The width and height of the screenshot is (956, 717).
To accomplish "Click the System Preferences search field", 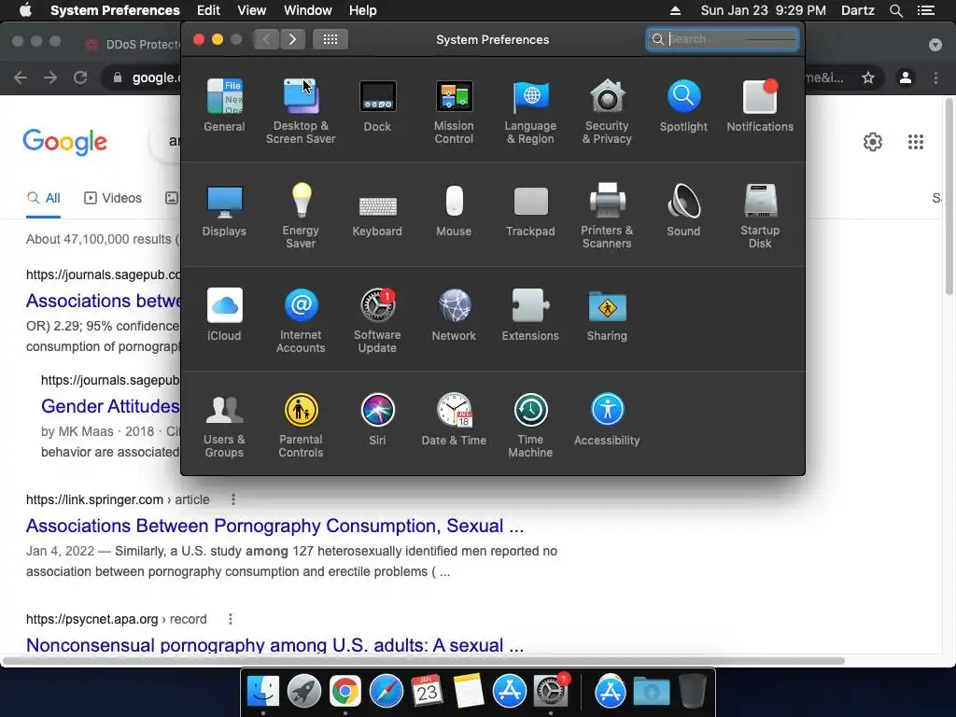I will click(x=722, y=39).
